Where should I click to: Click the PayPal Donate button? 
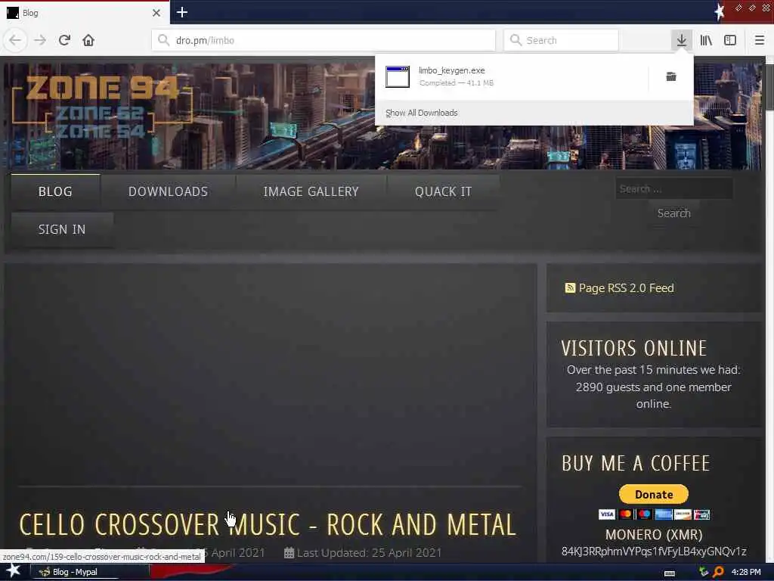654,494
